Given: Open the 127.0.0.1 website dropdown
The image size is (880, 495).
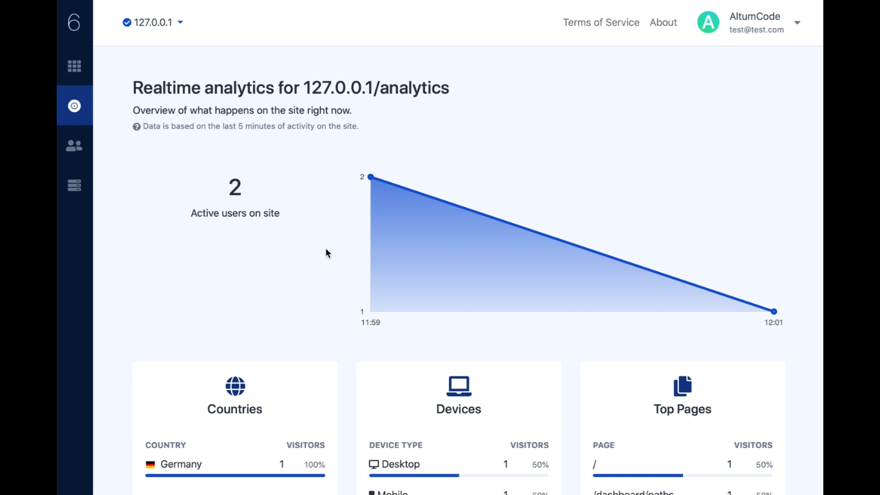Looking at the screenshot, I should click(153, 23).
